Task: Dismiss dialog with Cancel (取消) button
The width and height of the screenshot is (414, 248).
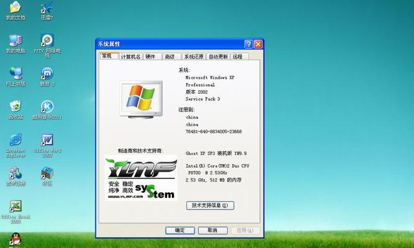Action: 212,230
